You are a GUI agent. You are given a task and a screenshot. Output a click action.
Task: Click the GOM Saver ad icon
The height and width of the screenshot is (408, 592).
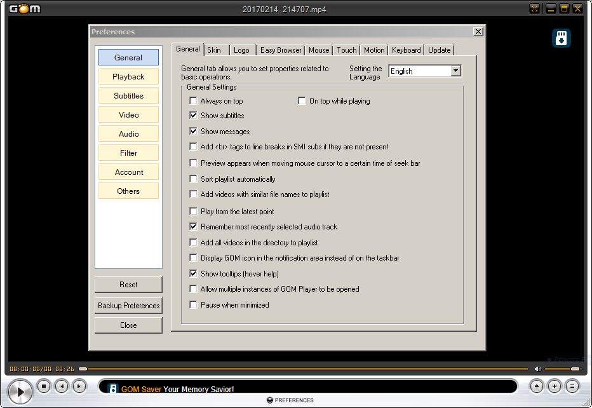[x=112, y=388]
